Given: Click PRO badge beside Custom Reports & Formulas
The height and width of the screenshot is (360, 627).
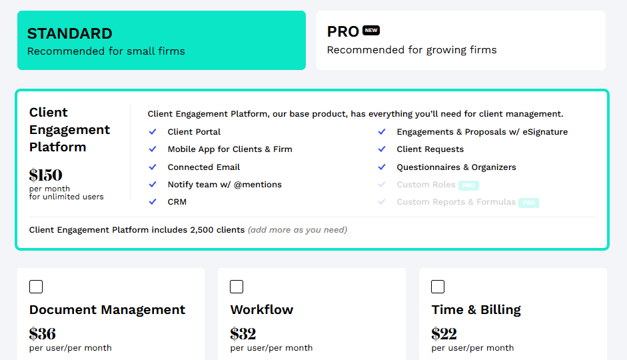Looking at the screenshot, I should pos(528,203).
